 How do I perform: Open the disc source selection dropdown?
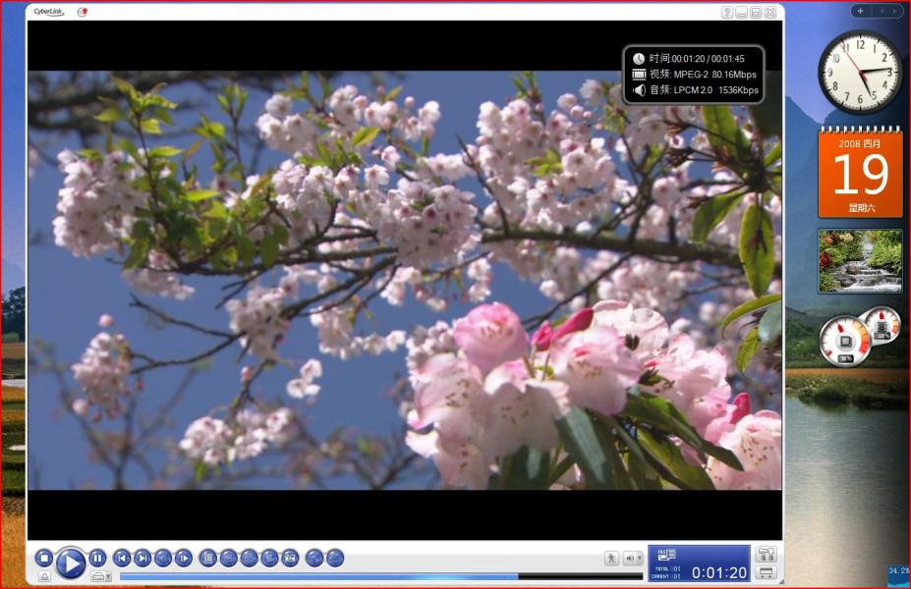coord(101,576)
